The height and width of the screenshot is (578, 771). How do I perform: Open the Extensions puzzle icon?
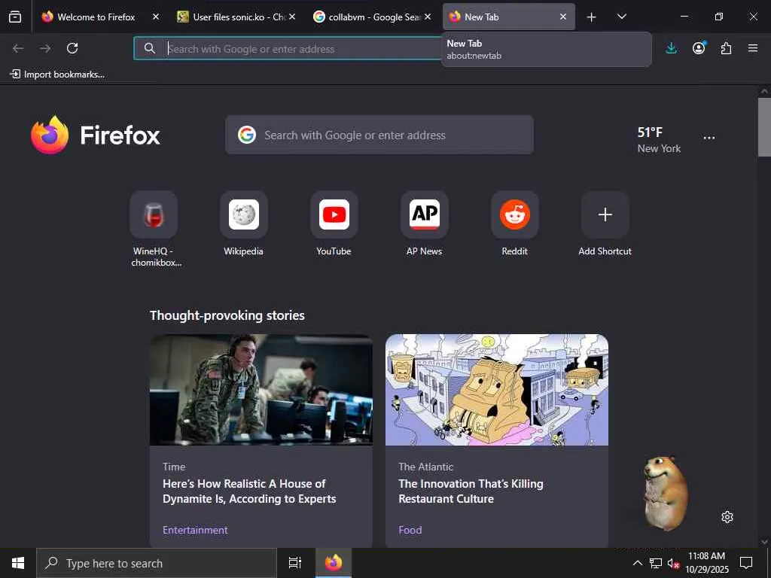click(726, 48)
